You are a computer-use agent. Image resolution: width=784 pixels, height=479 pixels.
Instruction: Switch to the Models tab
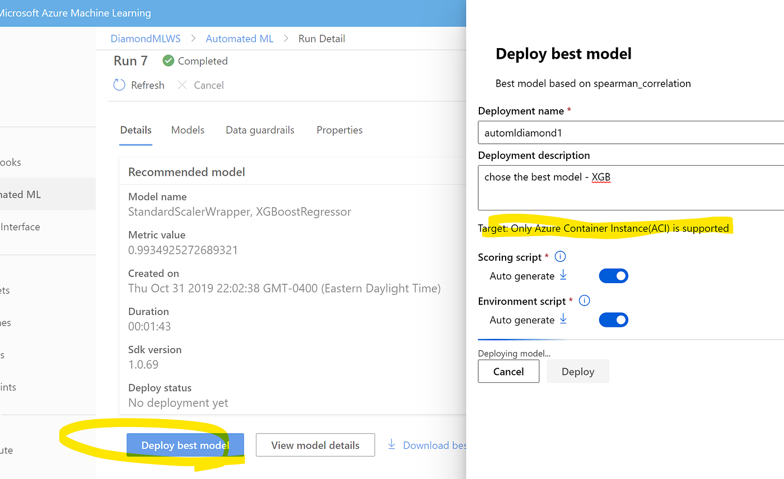[x=188, y=130]
